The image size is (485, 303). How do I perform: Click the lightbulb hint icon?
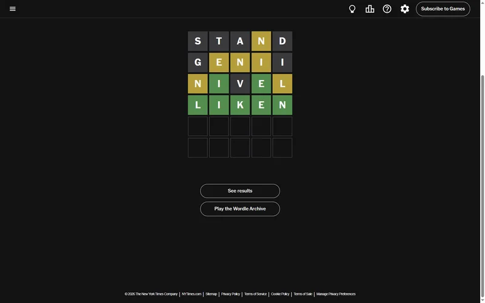(352, 9)
